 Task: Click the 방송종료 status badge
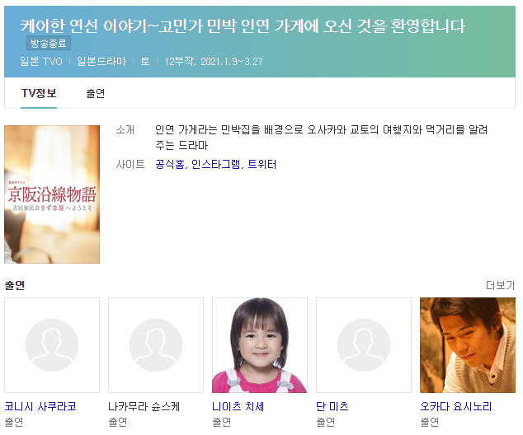49,43
